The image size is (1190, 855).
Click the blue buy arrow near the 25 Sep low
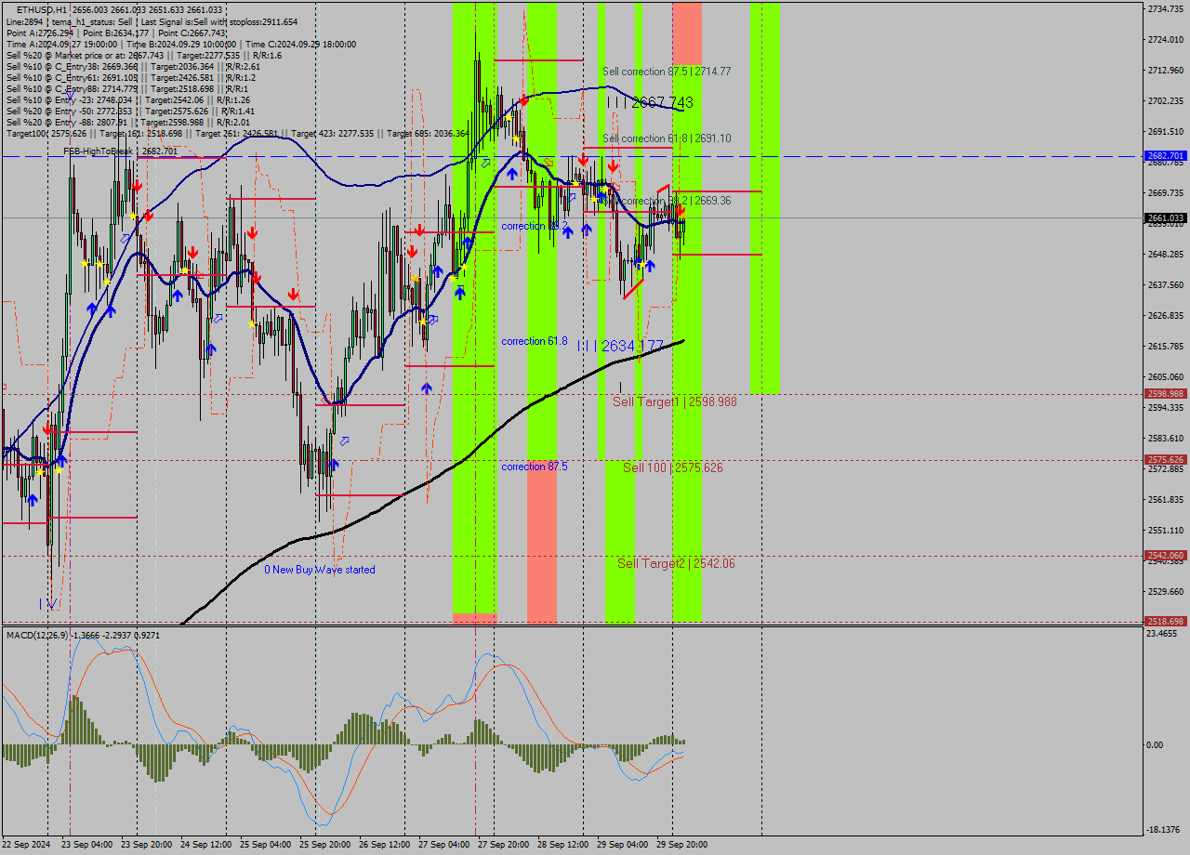[334, 465]
